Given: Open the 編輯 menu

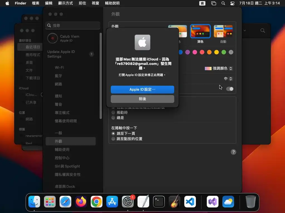Looking at the screenshot, I should (48, 3).
